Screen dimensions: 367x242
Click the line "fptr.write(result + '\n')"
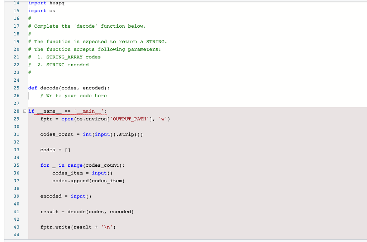click(78, 227)
